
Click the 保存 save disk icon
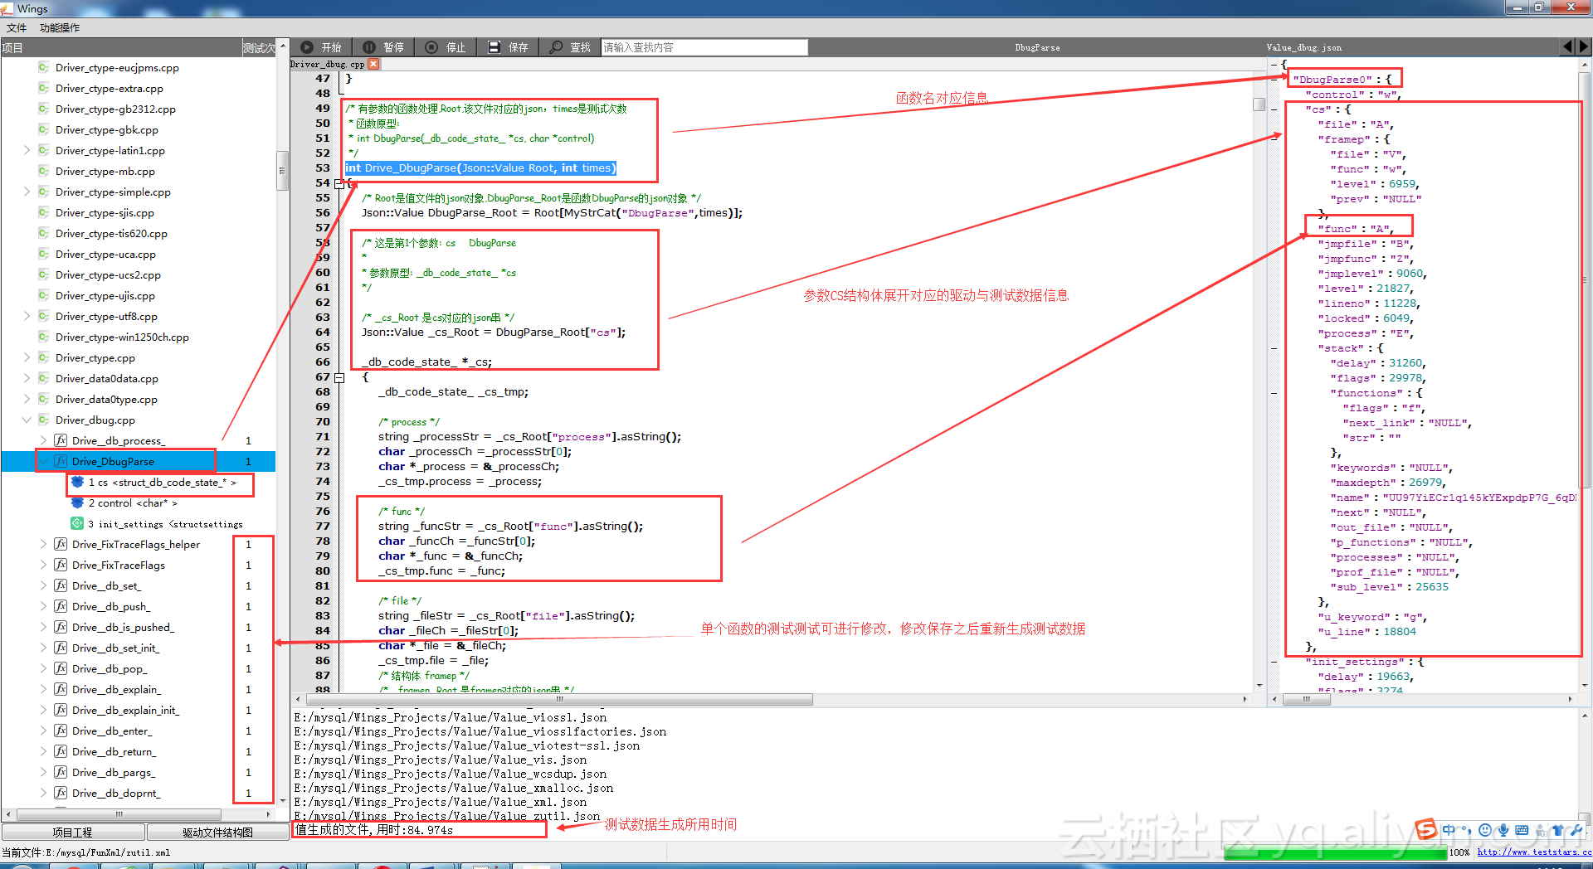(494, 47)
